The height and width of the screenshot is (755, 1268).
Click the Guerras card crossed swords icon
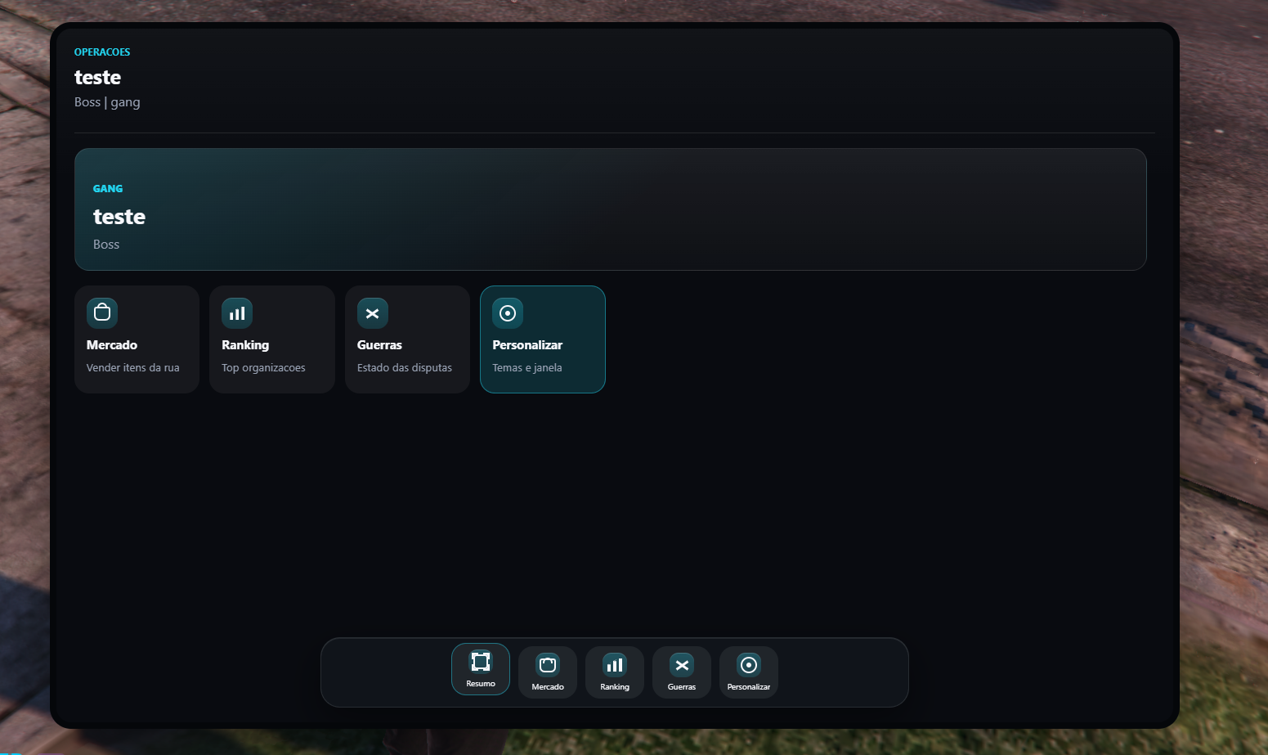373,312
